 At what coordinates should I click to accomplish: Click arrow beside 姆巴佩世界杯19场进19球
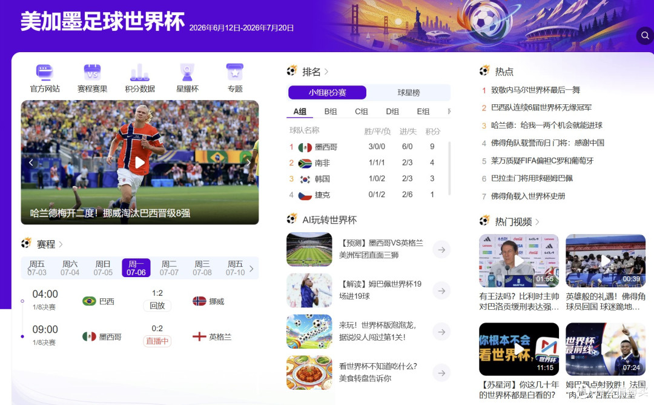pos(441,290)
